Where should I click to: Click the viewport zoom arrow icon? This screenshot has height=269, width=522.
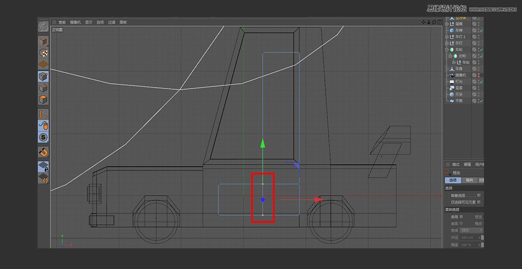click(x=429, y=22)
